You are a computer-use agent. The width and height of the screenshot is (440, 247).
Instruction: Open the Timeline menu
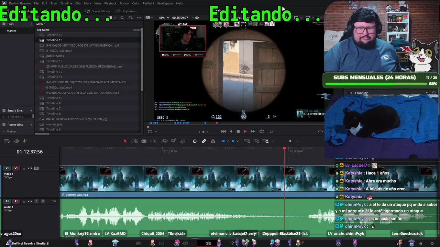coord(66,3)
